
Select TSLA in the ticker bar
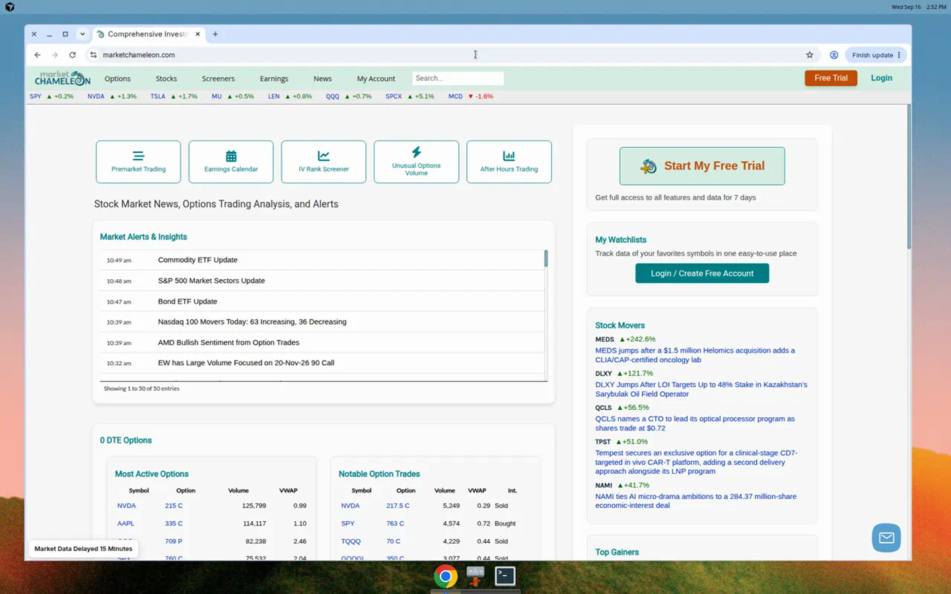[x=158, y=96]
